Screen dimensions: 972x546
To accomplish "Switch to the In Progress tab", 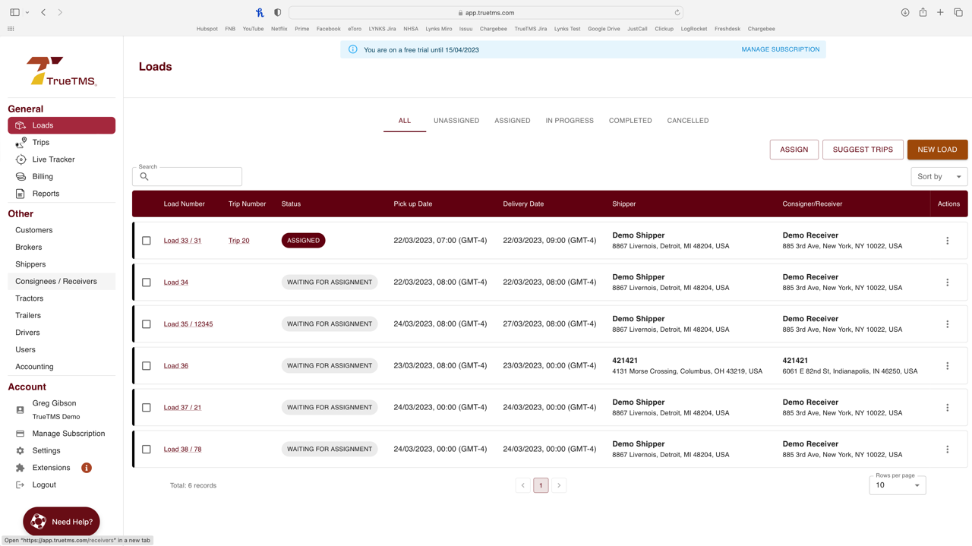I will point(569,121).
